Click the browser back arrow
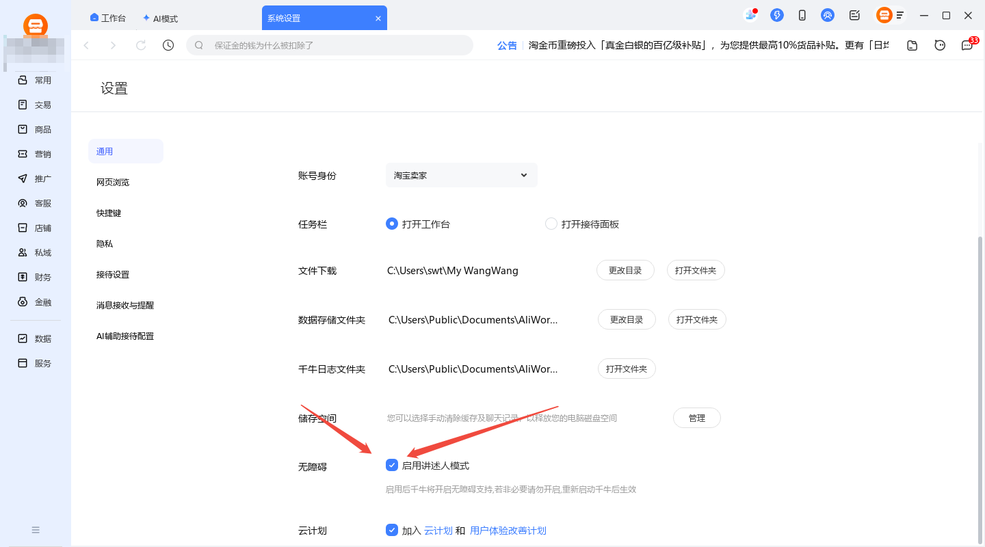Screen dimensions: 985x547 [x=86, y=45]
